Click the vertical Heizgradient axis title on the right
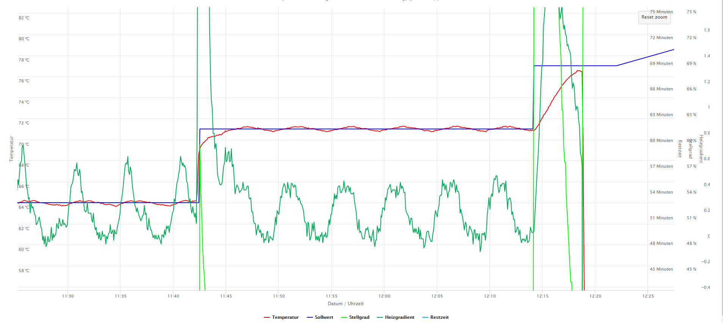The image size is (723, 323). (x=701, y=149)
